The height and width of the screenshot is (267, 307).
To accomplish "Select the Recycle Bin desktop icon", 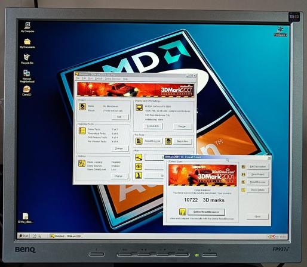I will point(27,59).
